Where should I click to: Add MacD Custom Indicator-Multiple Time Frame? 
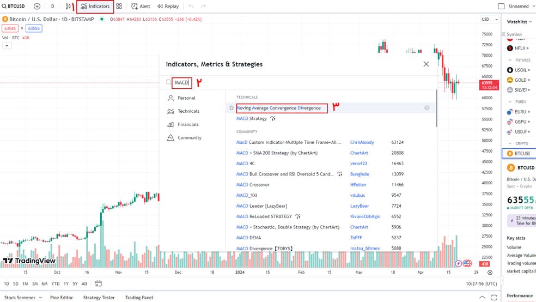coord(289,142)
